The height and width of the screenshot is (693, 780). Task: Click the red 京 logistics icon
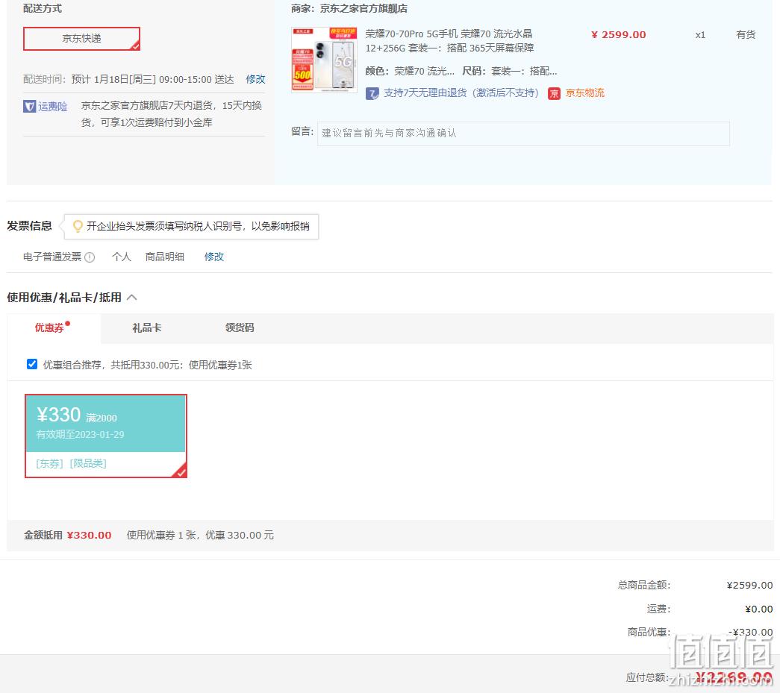(x=554, y=93)
